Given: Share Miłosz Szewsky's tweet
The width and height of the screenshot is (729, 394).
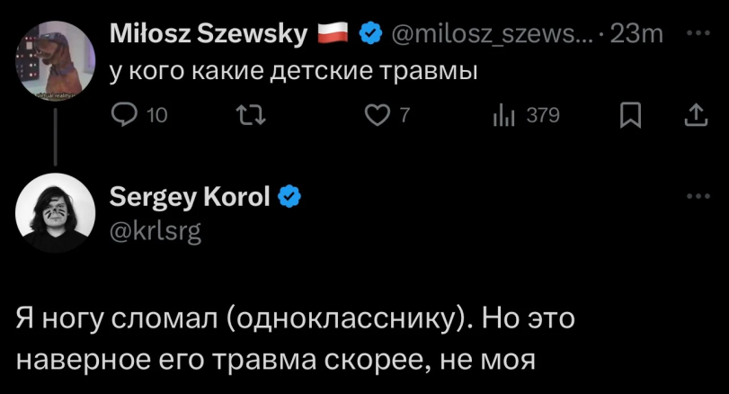Looking at the screenshot, I should (696, 114).
